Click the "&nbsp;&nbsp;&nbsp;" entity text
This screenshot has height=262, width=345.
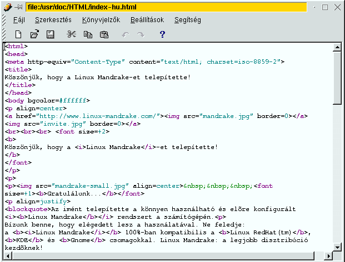(x=218, y=186)
